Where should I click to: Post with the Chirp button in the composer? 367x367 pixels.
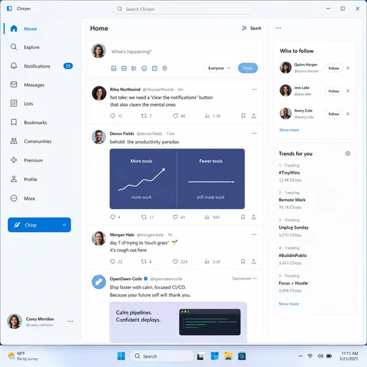click(x=248, y=68)
